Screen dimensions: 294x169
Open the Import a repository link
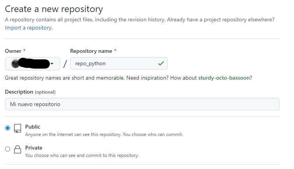[x=29, y=28]
